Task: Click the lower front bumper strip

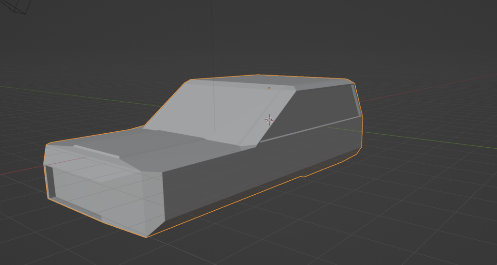Action: pos(78,207)
